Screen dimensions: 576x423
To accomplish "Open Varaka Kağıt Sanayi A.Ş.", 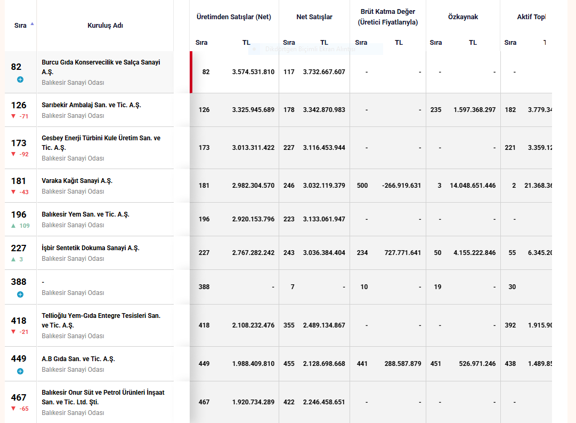I will coord(77,181).
